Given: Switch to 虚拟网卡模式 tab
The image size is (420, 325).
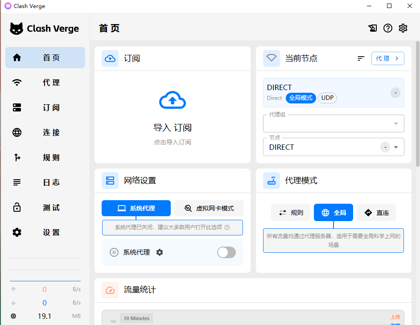Looking at the screenshot, I should (209, 208).
